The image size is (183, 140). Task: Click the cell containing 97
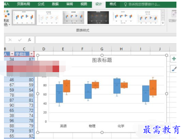coord(24,131)
